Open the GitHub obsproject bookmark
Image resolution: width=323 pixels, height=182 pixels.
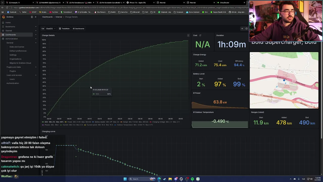(x=237, y=12)
